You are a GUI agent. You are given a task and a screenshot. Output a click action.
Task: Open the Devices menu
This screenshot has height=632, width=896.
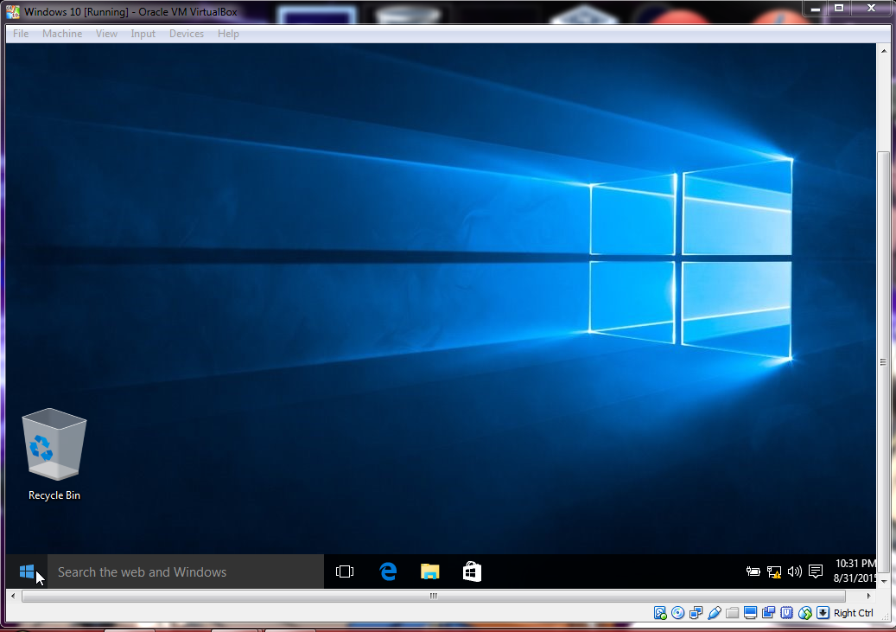pos(187,34)
